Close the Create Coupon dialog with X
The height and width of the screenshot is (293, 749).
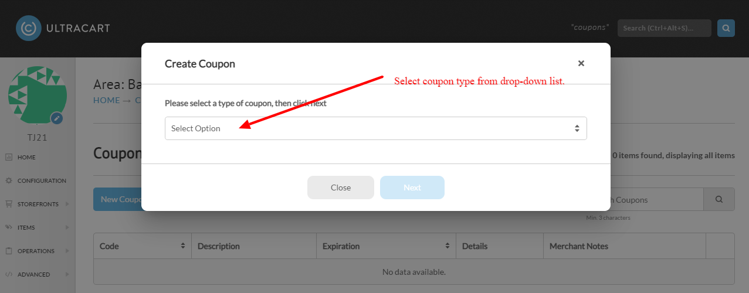tap(581, 63)
